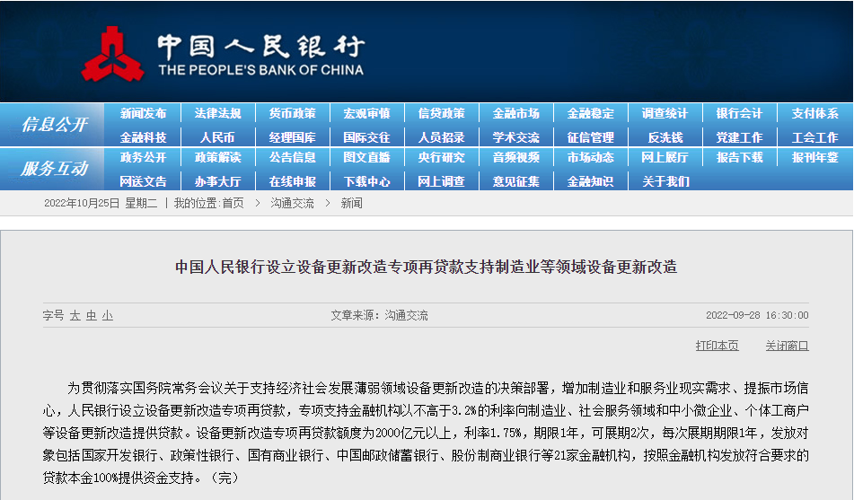The width and height of the screenshot is (854, 500).
Task: Open 金融市场 navigation item
Action: (516, 113)
